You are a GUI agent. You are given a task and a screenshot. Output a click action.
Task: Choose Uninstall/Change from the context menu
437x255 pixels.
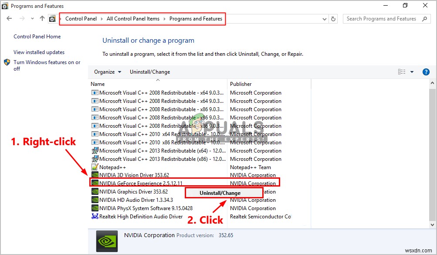pyautogui.click(x=220, y=193)
